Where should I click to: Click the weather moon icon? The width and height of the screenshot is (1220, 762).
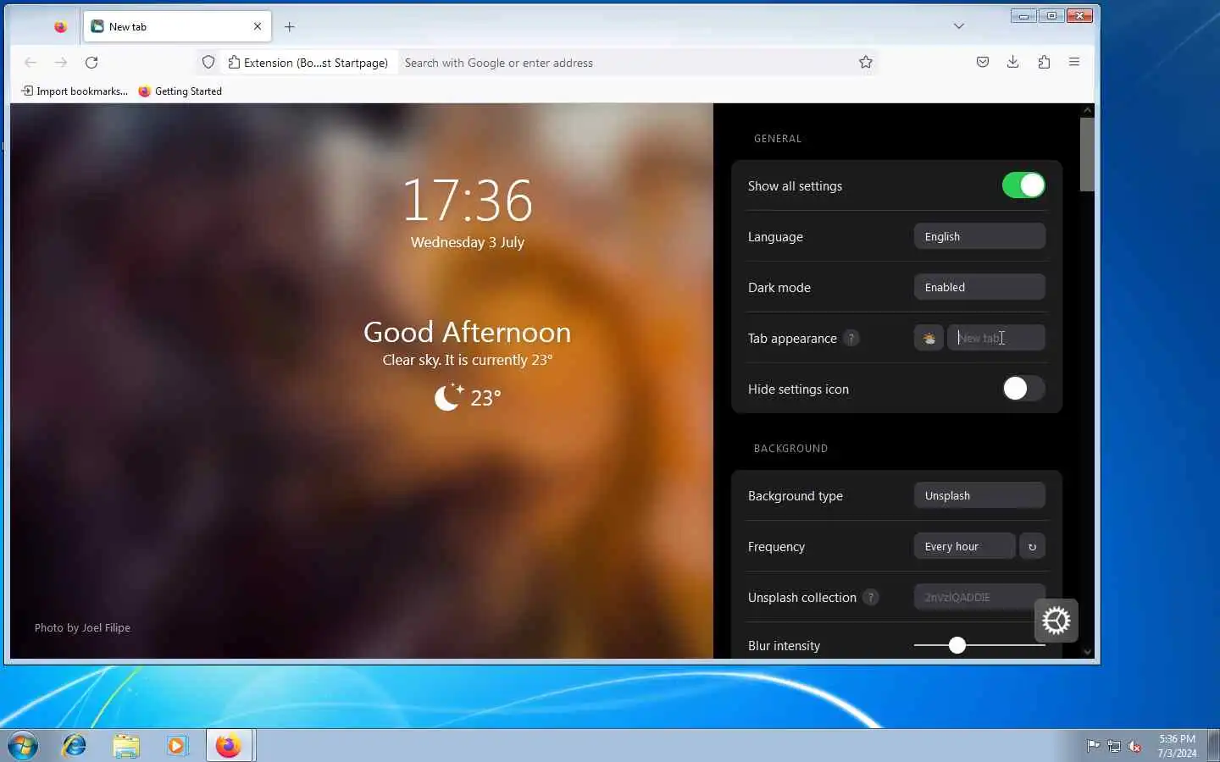(x=449, y=396)
